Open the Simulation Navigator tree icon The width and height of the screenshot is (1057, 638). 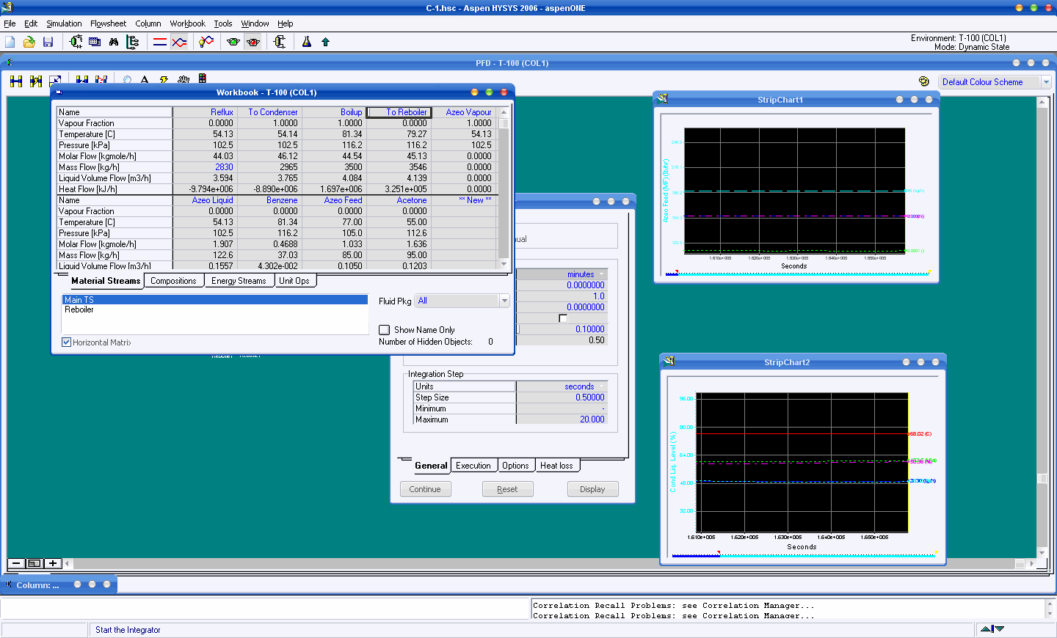pos(133,42)
